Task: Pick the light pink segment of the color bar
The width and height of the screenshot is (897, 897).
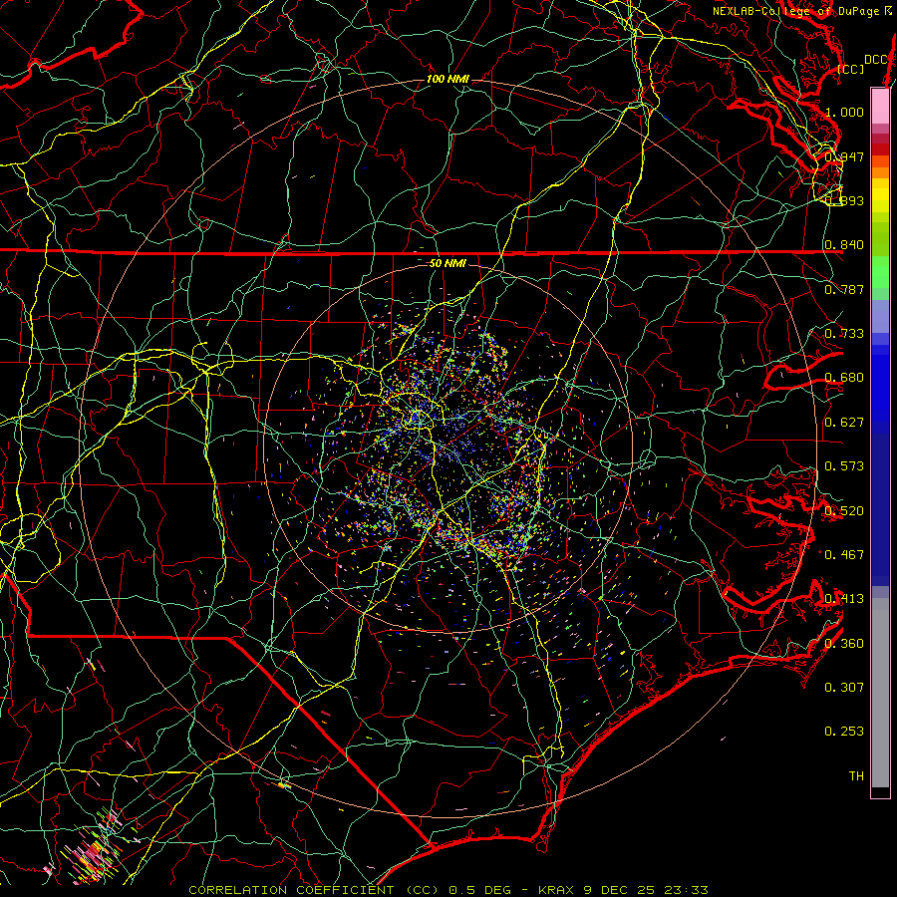Action: pyautogui.click(x=880, y=107)
